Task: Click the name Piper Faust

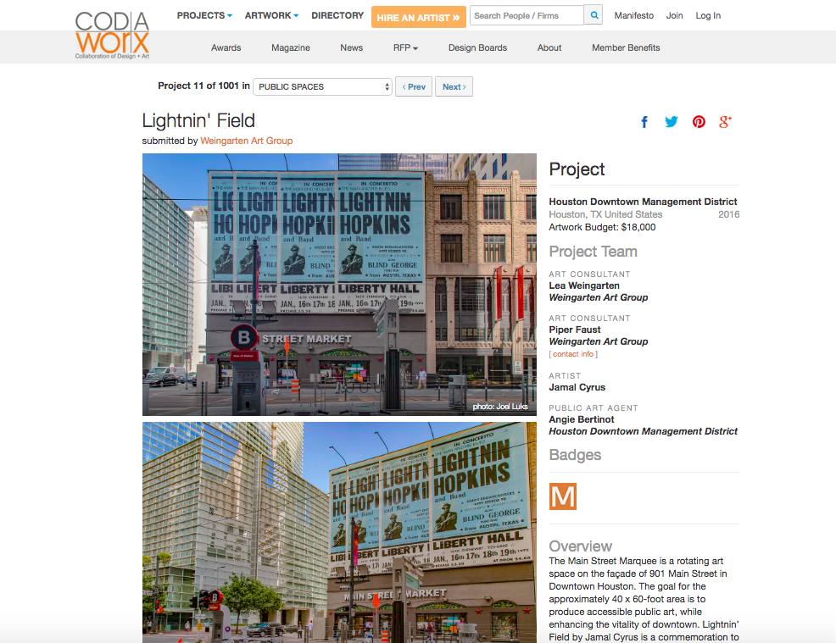Action: (575, 330)
